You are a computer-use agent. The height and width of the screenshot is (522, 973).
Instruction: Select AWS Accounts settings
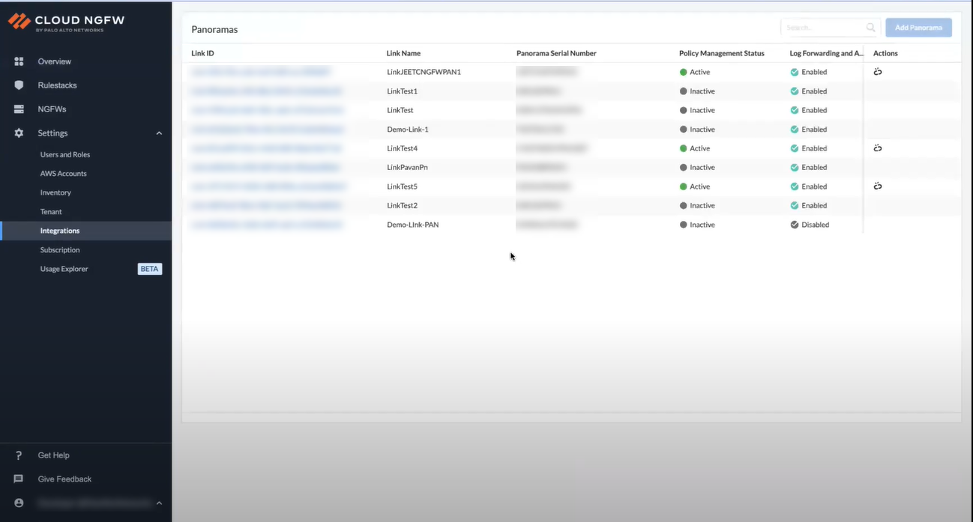click(64, 174)
